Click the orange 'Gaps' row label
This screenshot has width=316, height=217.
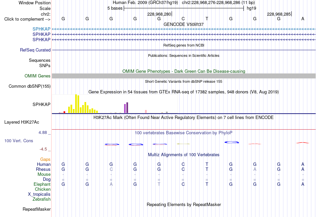pyautogui.click(x=45, y=160)
